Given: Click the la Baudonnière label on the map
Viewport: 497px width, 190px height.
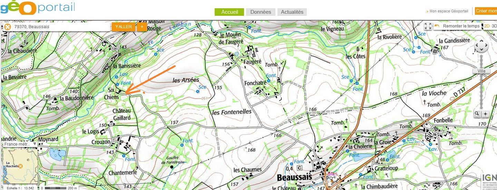Looking at the screenshot, I should click(77, 98).
